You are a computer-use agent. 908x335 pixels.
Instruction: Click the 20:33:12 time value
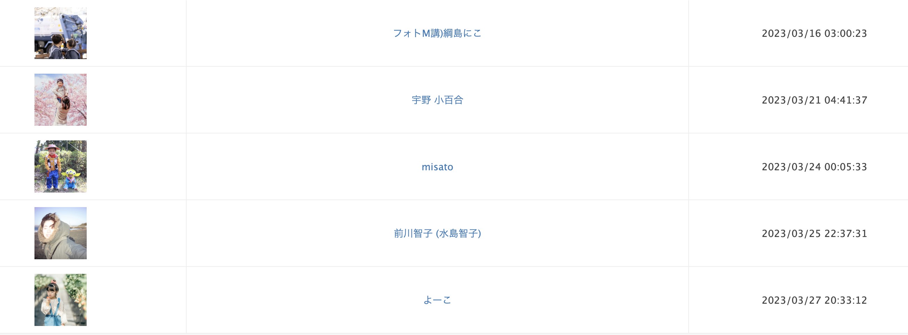(846, 300)
